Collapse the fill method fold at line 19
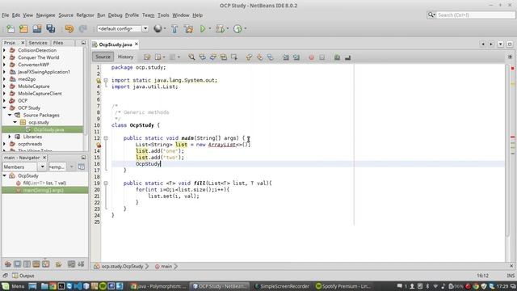 point(106,183)
